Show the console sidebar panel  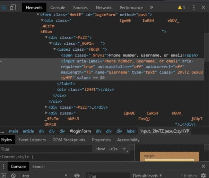click(x=3, y=176)
